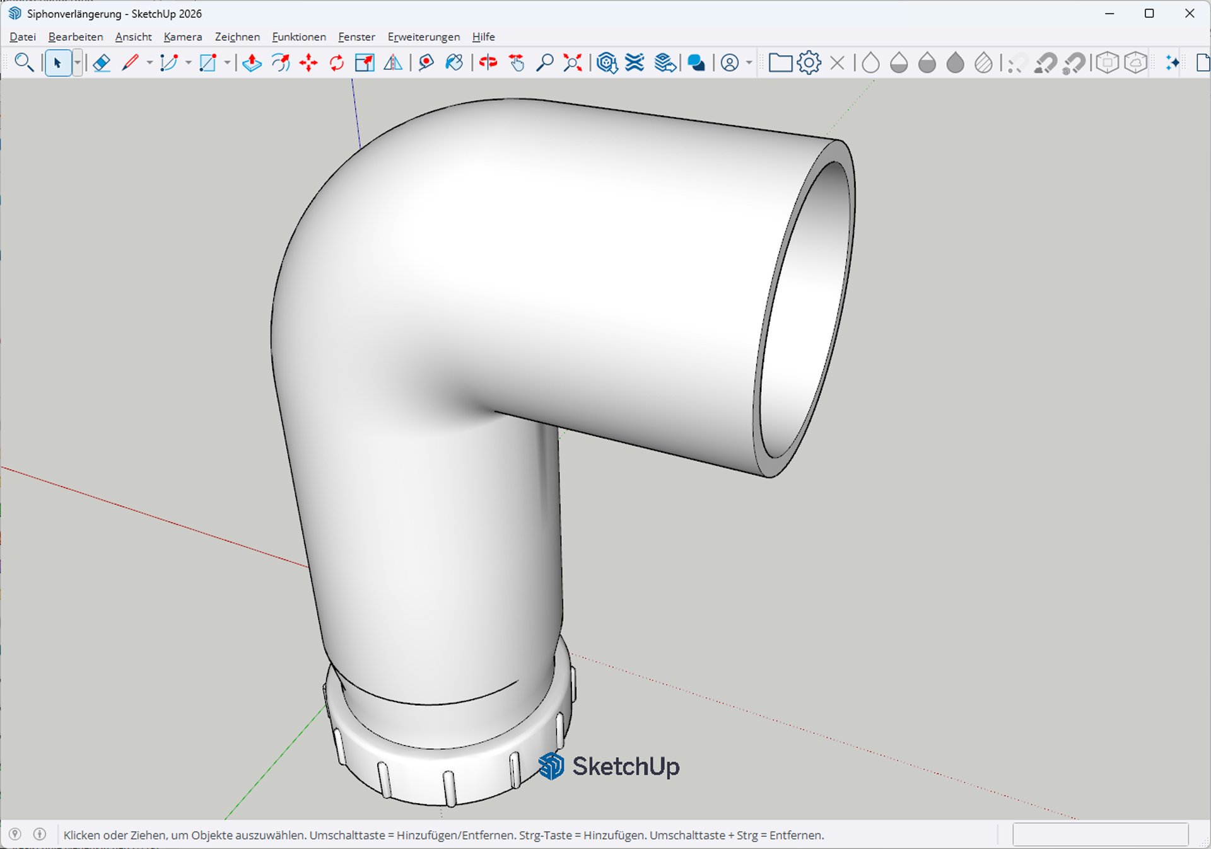Open the chat bubbles Add Location icon
Screen dimensions: 1211x849
click(x=696, y=63)
